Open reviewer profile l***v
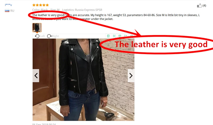Screen dimensions: 213x125 coord(8,5)
